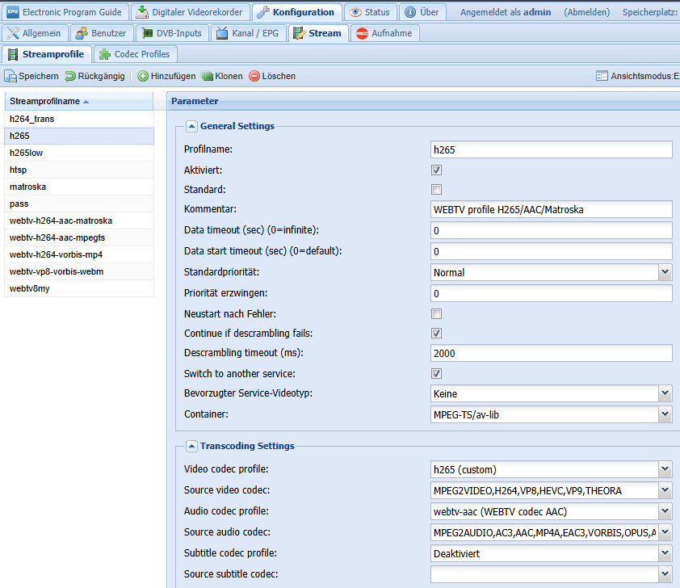Open the Video codec profile dropdown
This screenshot has width=680, height=588.
pos(665,469)
